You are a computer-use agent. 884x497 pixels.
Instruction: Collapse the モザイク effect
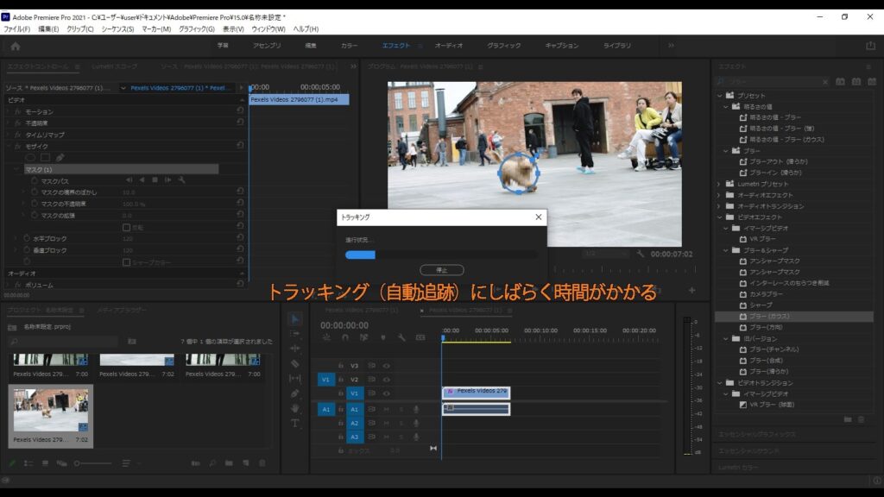point(10,147)
